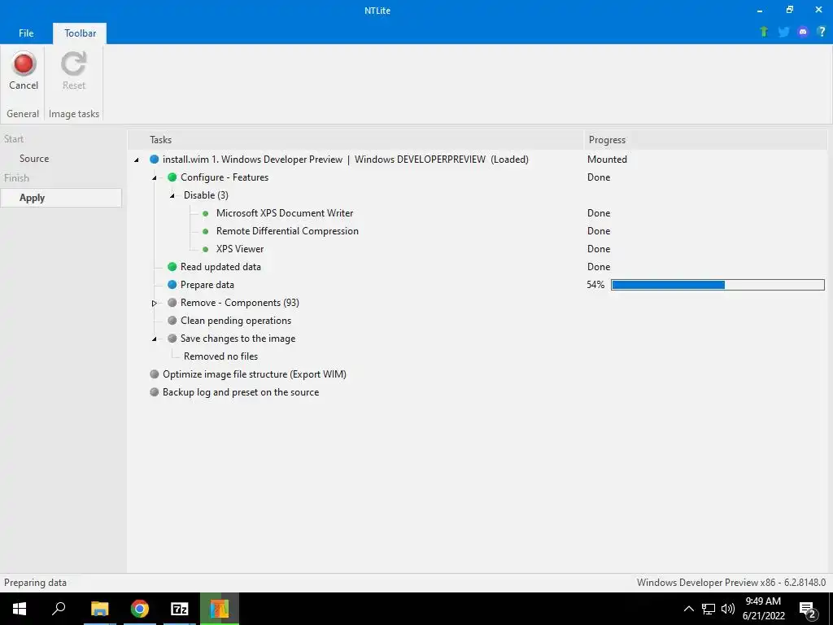Select the Apply page in sidebar
This screenshot has width=833, height=625.
[61, 198]
